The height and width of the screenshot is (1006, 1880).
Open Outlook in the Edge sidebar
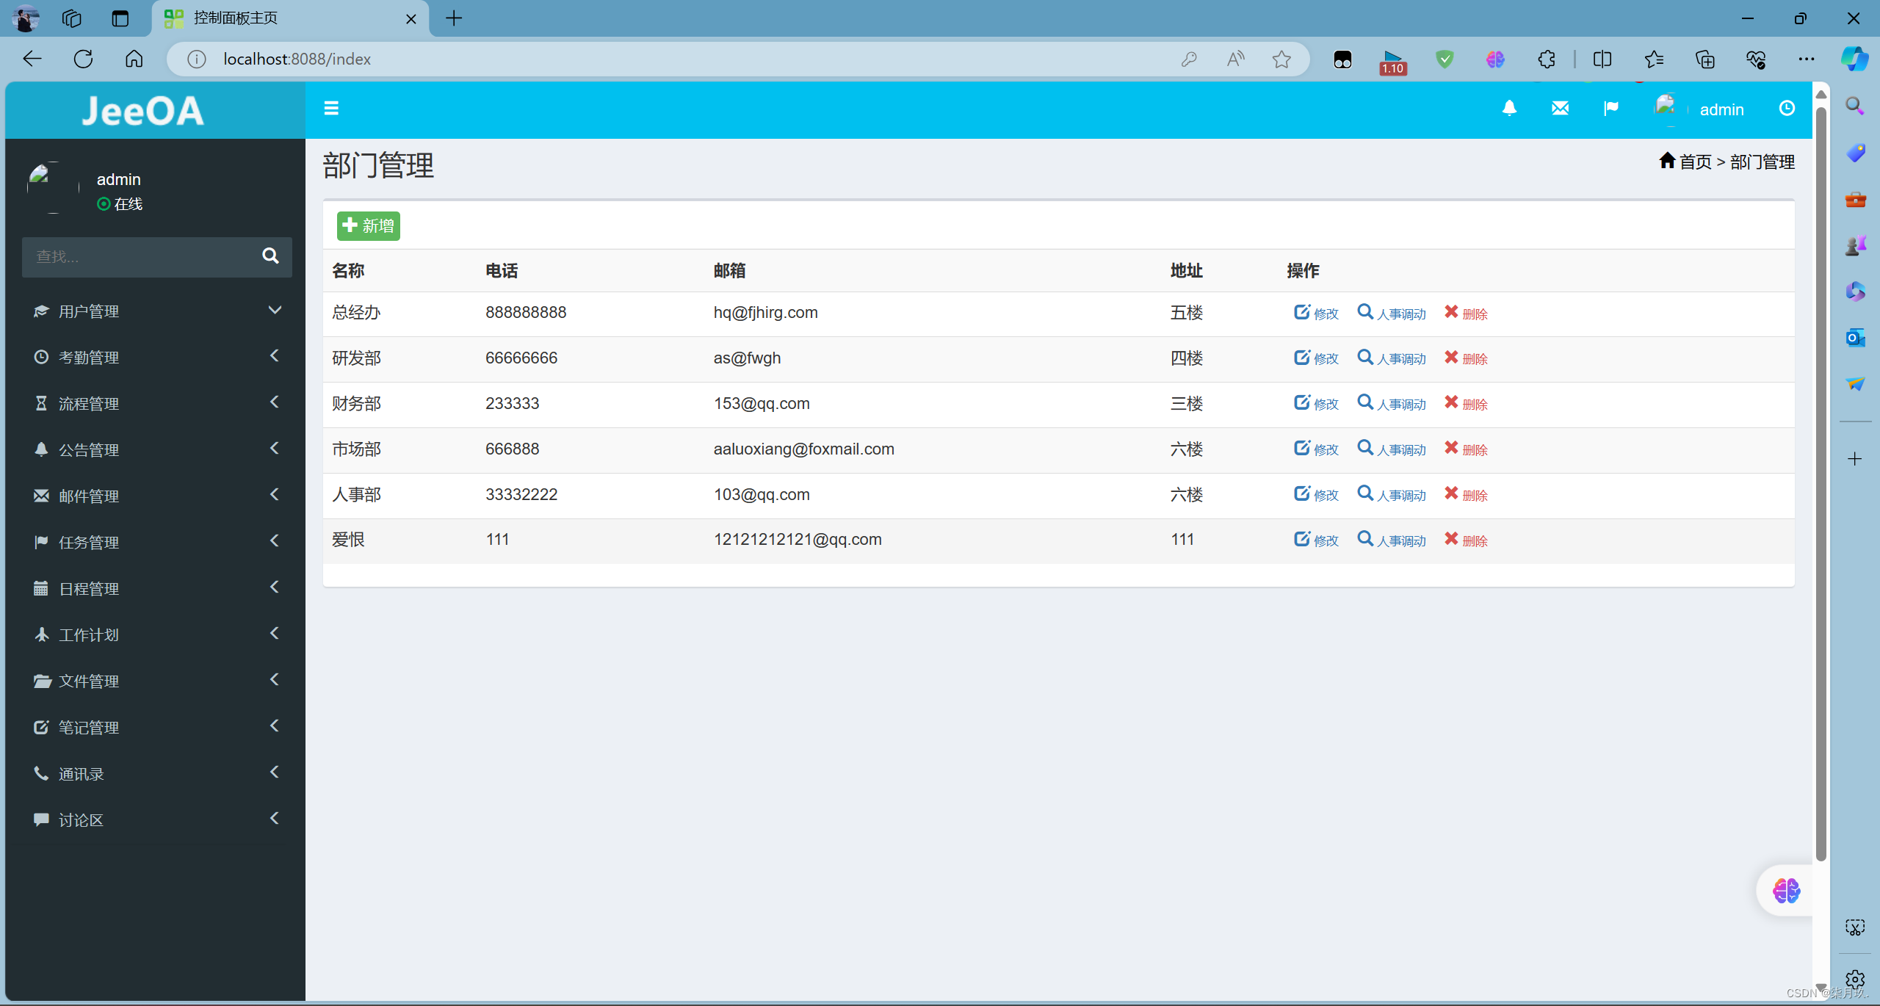[x=1855, y=338]
